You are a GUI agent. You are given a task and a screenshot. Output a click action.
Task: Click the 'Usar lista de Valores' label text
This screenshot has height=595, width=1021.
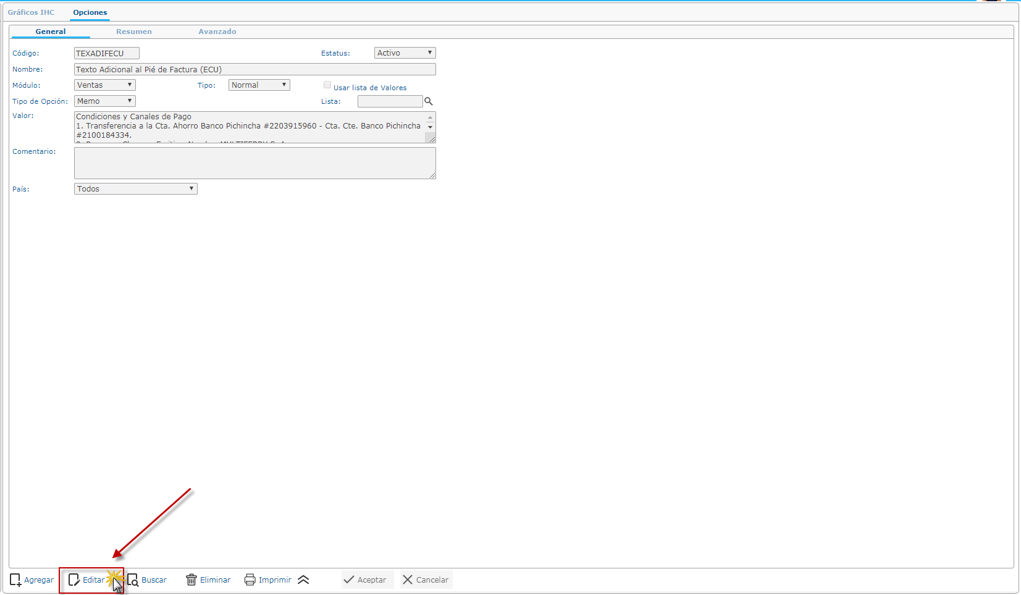coord(370,88)
